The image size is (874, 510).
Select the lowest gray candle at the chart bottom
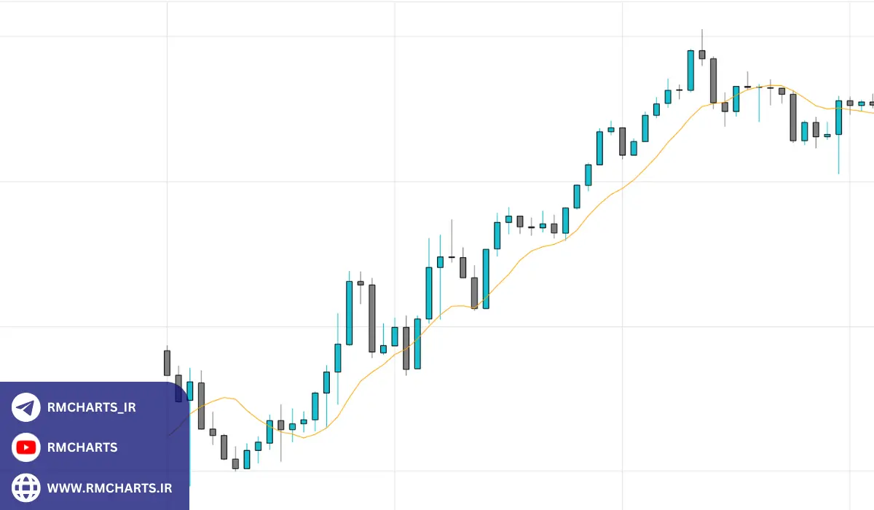(x=235, y=463)
